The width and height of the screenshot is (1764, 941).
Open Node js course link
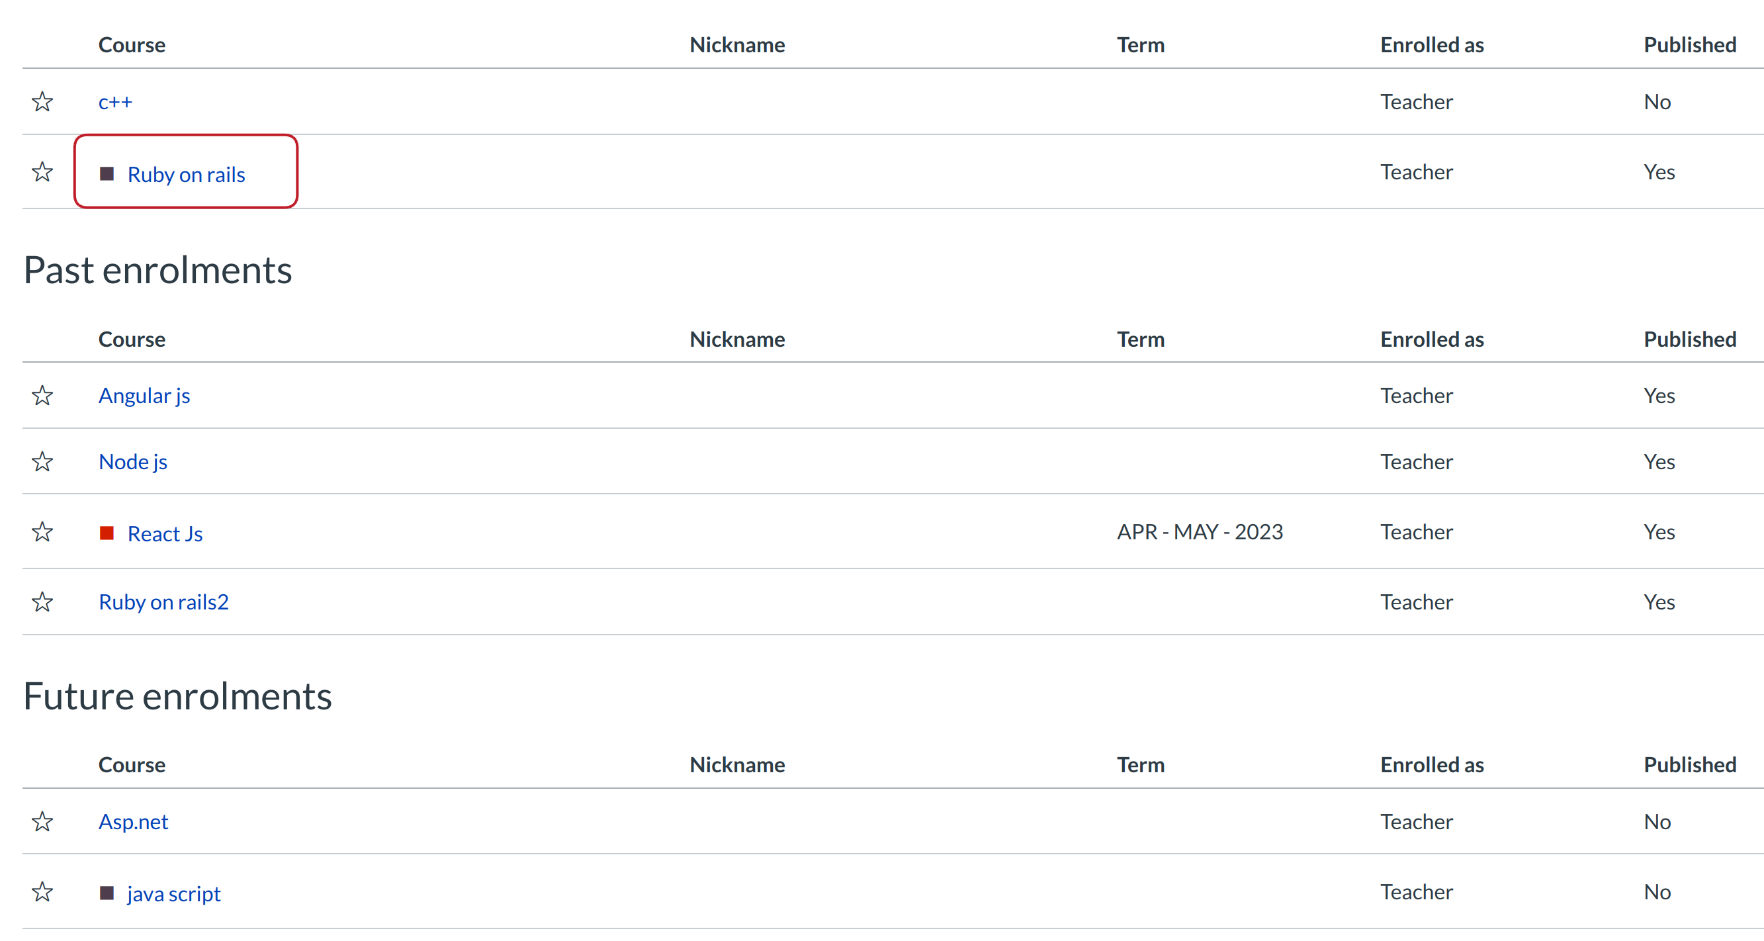133,462
